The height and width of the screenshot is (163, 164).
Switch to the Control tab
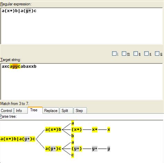[7, 111]
